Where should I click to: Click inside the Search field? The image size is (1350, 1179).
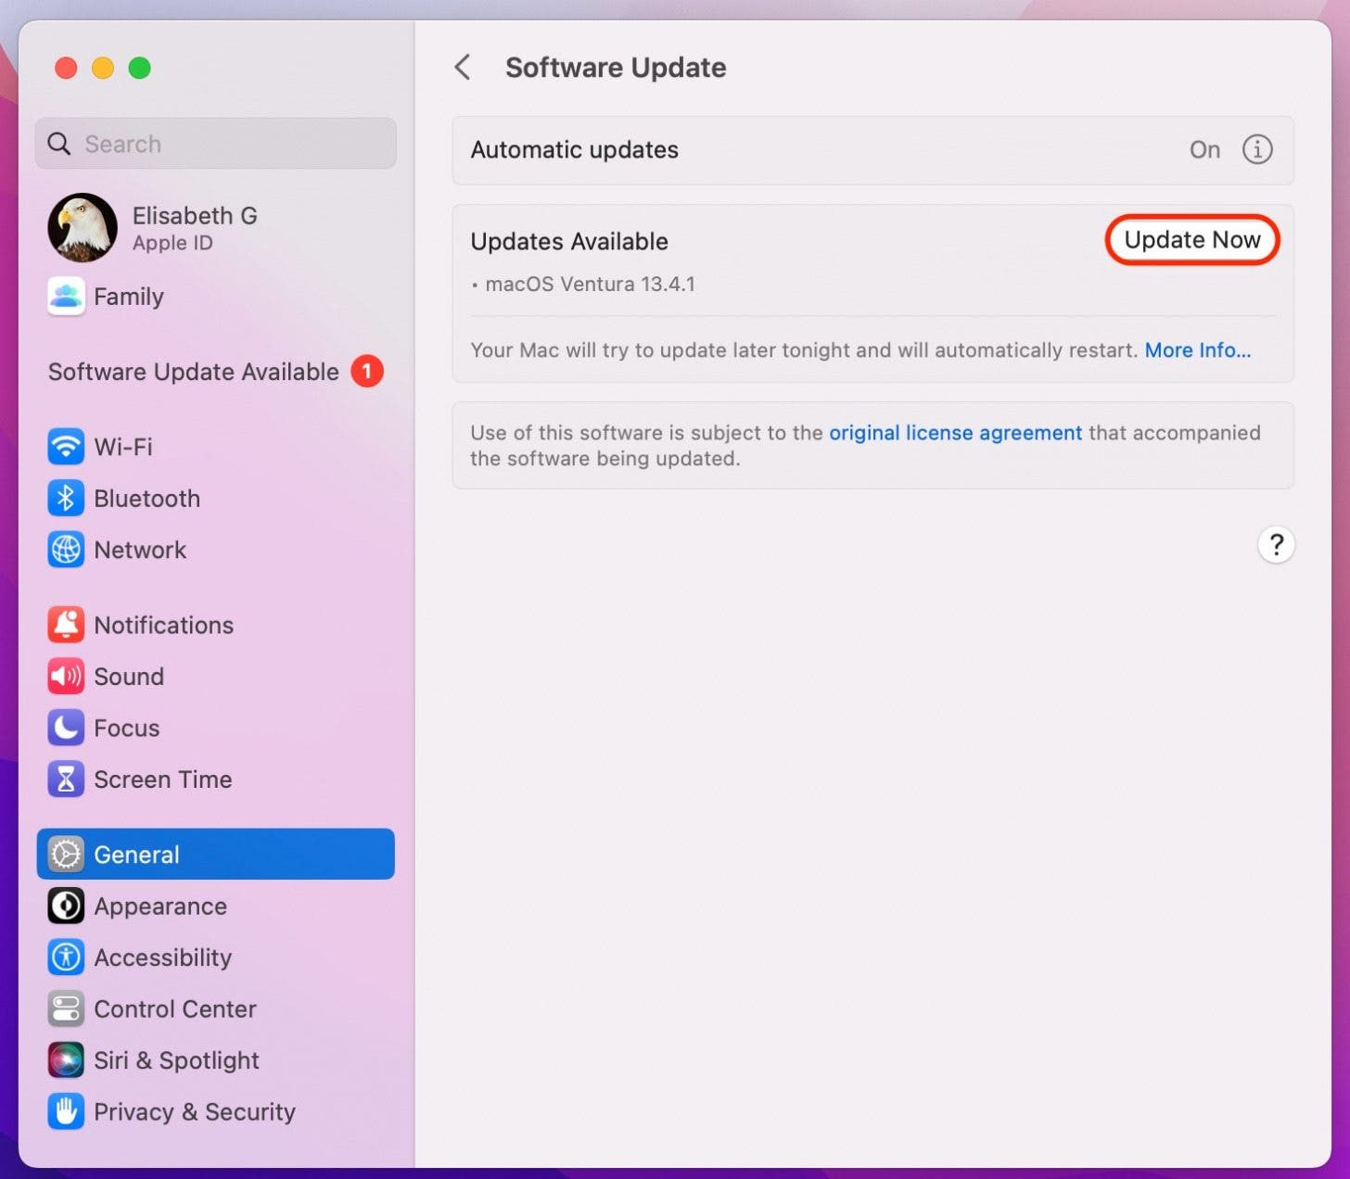(215, 144)
